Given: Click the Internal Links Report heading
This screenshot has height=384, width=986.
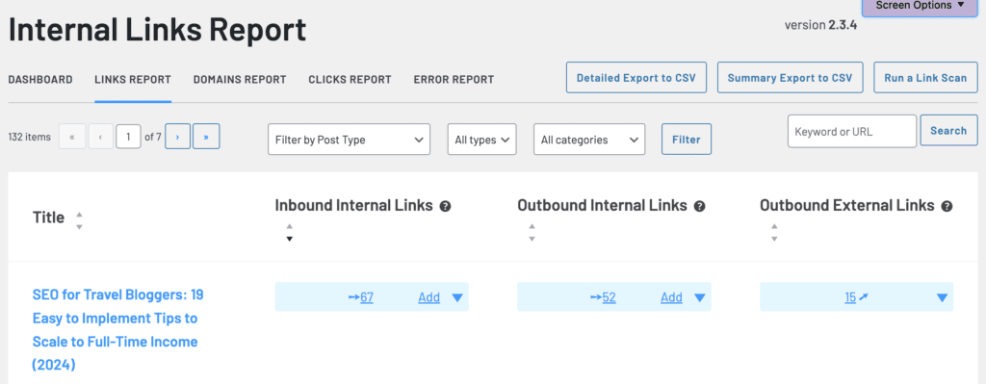Looking at the screenshot, I should (x=157, y=30).
